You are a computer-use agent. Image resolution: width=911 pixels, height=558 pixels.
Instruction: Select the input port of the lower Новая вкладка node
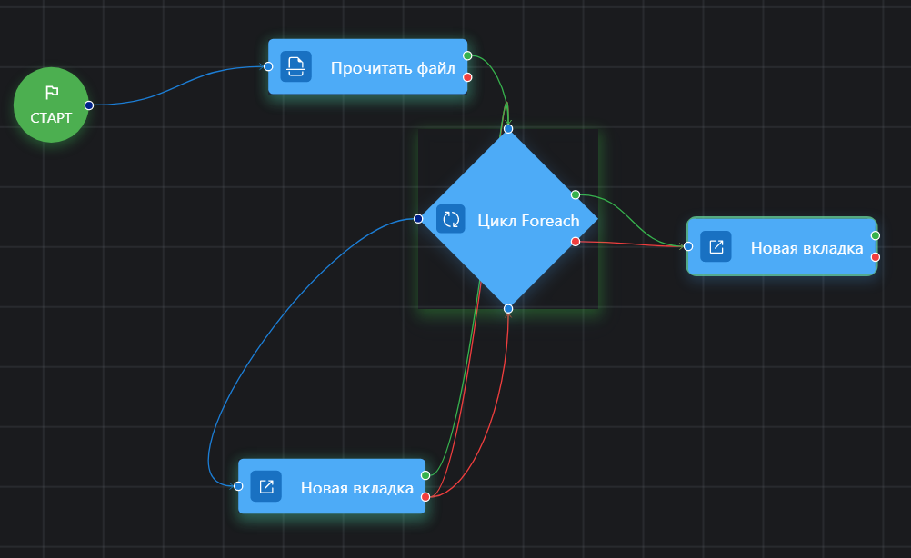(x=238, y=486)
